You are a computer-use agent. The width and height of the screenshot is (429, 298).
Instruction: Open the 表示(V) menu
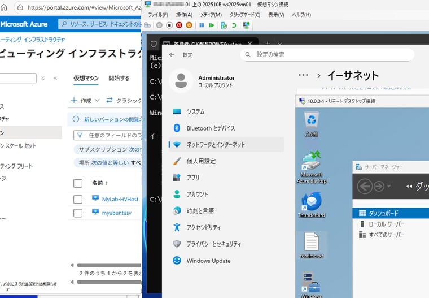[x=276, y=15]
